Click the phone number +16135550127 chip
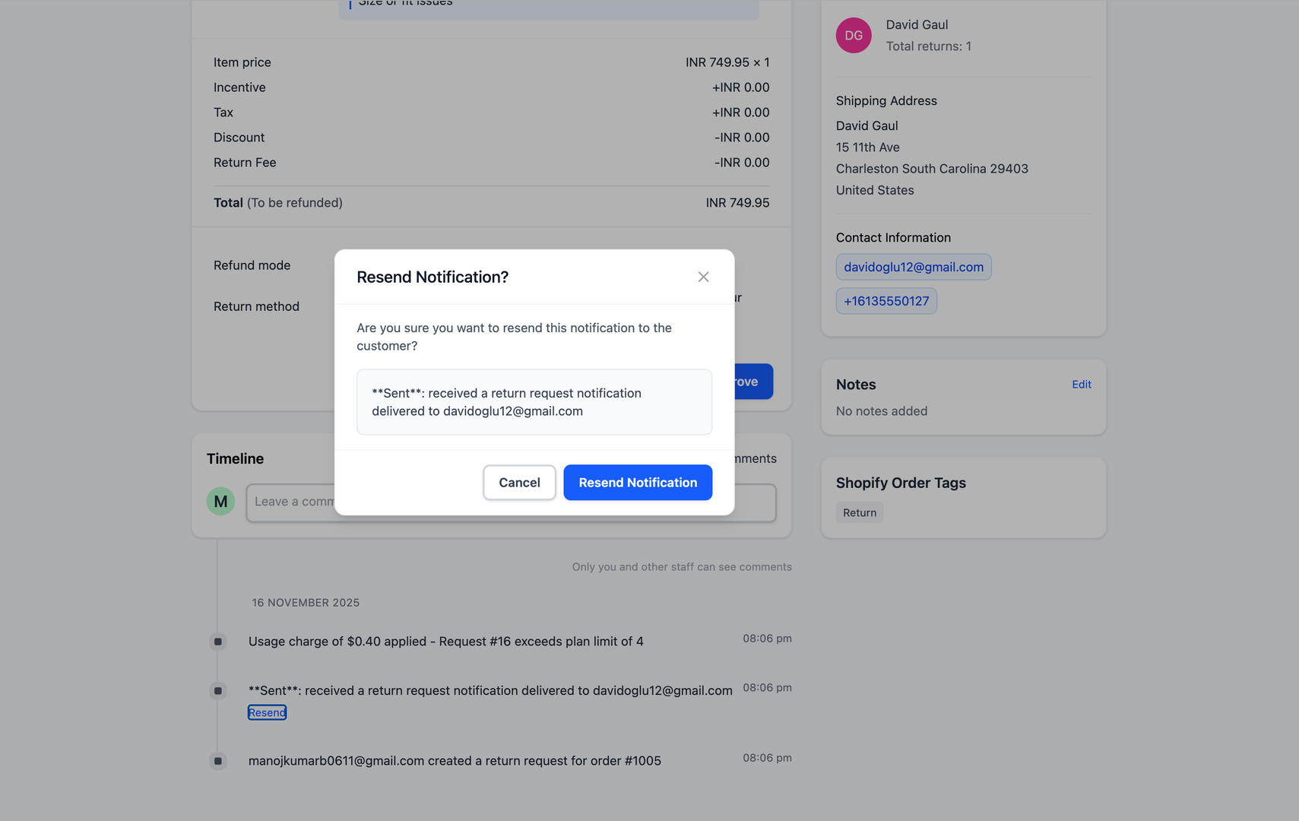Viewport: 1299px width, 821px height. coord(886,301)
